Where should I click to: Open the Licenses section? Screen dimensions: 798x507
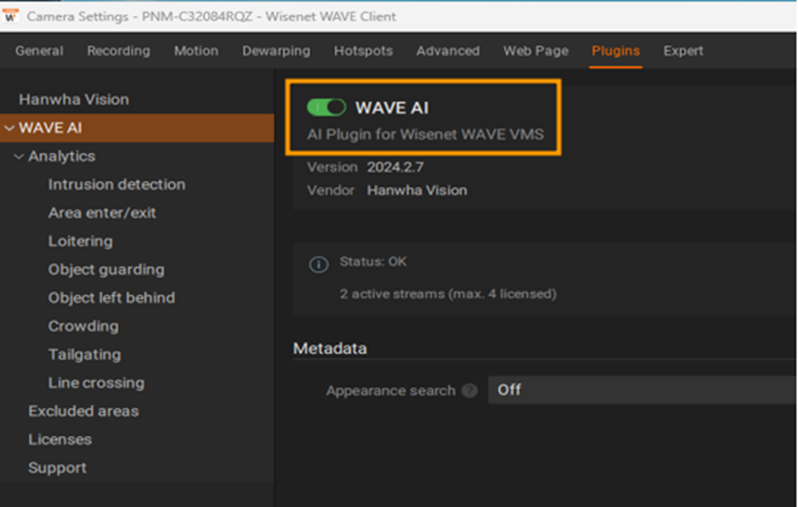(60, 439)
